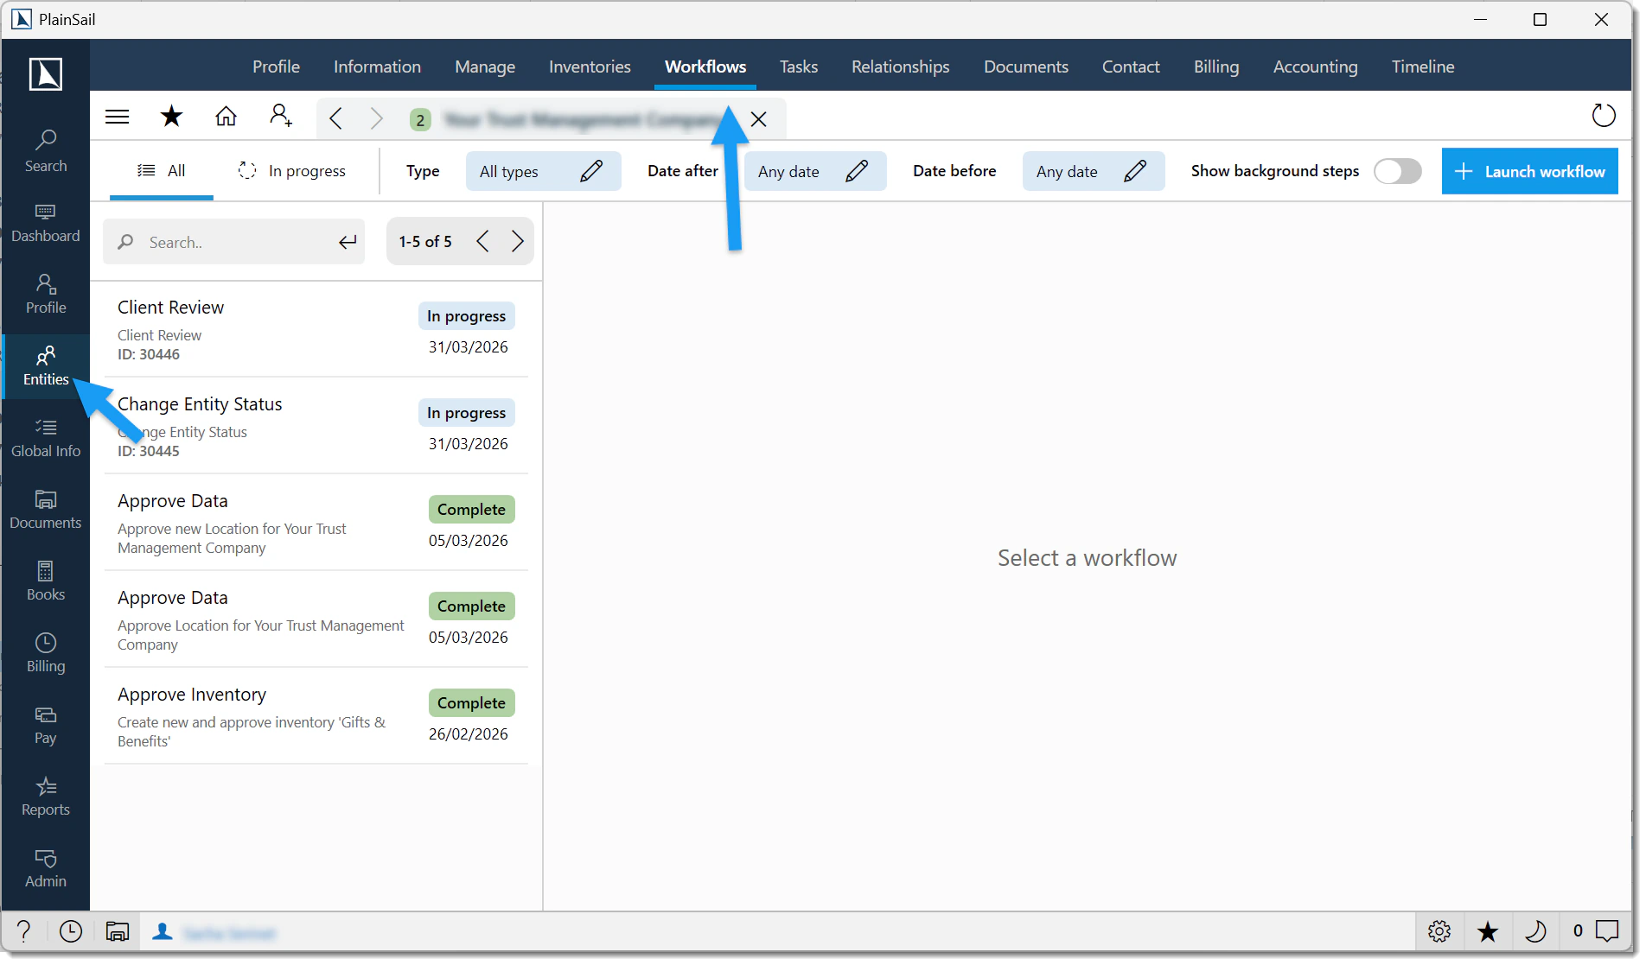
Task: Click the Launch workflow button
Action: (1529, 171)
